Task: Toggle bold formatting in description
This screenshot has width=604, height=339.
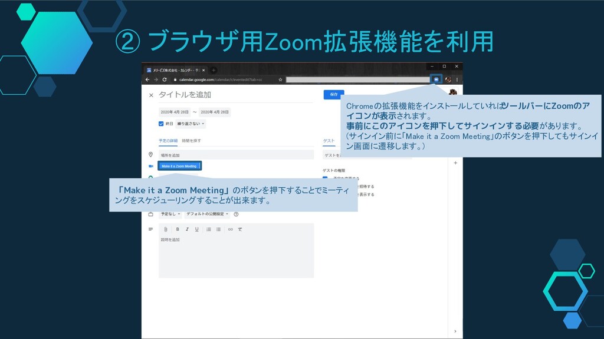Action: 178,229
